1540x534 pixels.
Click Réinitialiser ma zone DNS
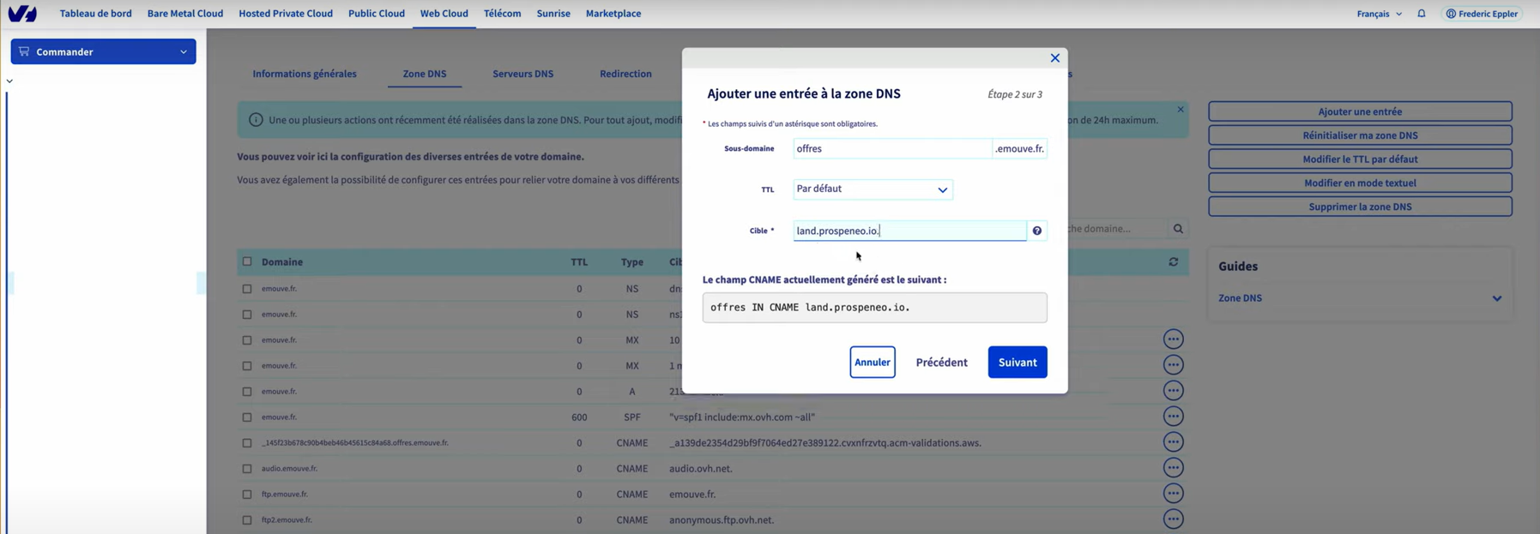tap(1360, 135)
